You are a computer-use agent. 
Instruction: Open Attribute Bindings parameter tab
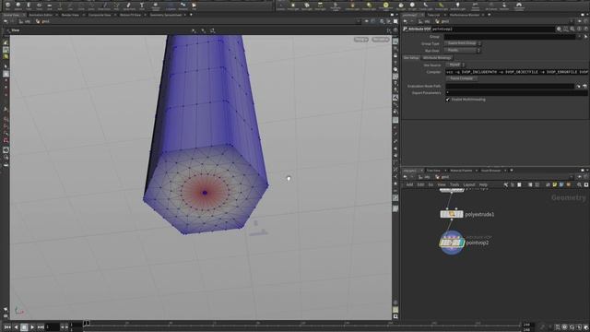point(437,57)
